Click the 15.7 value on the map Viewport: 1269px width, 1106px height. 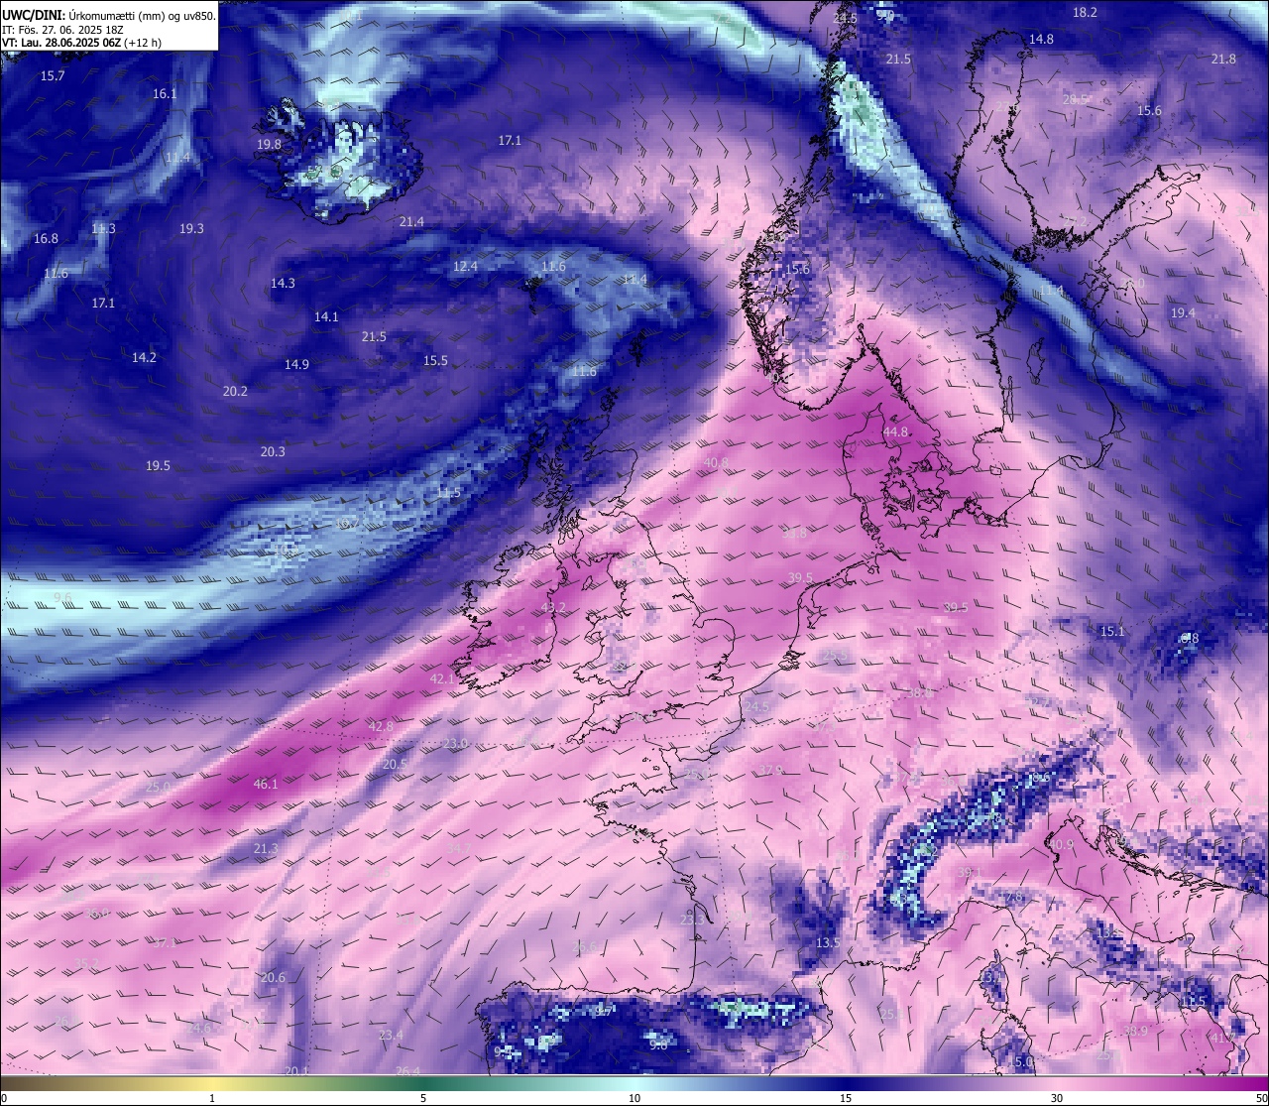point(53,76)
